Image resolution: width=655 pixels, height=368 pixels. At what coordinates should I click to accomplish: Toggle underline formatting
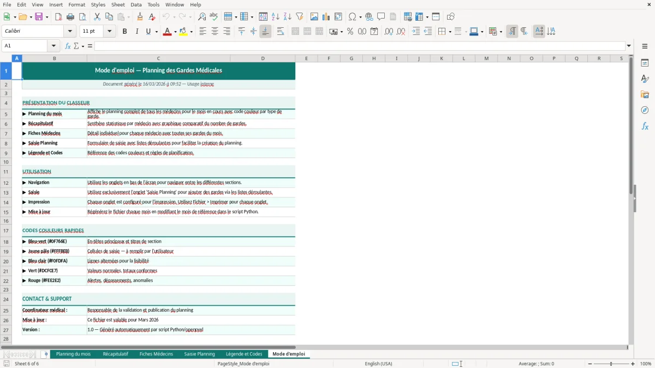(148, 32)
